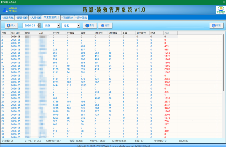This screenshot has height=147, width=226.
Task: Select the 工作量统计 tab
Action: tap(52, 17)
